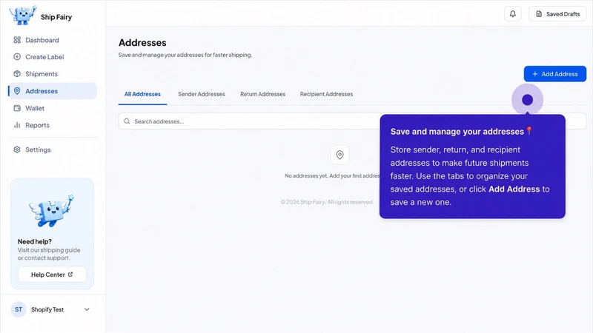Screen dimensions: 593x333
Task: Switch to the Sender Addresses tab
Action: point(202,95)
